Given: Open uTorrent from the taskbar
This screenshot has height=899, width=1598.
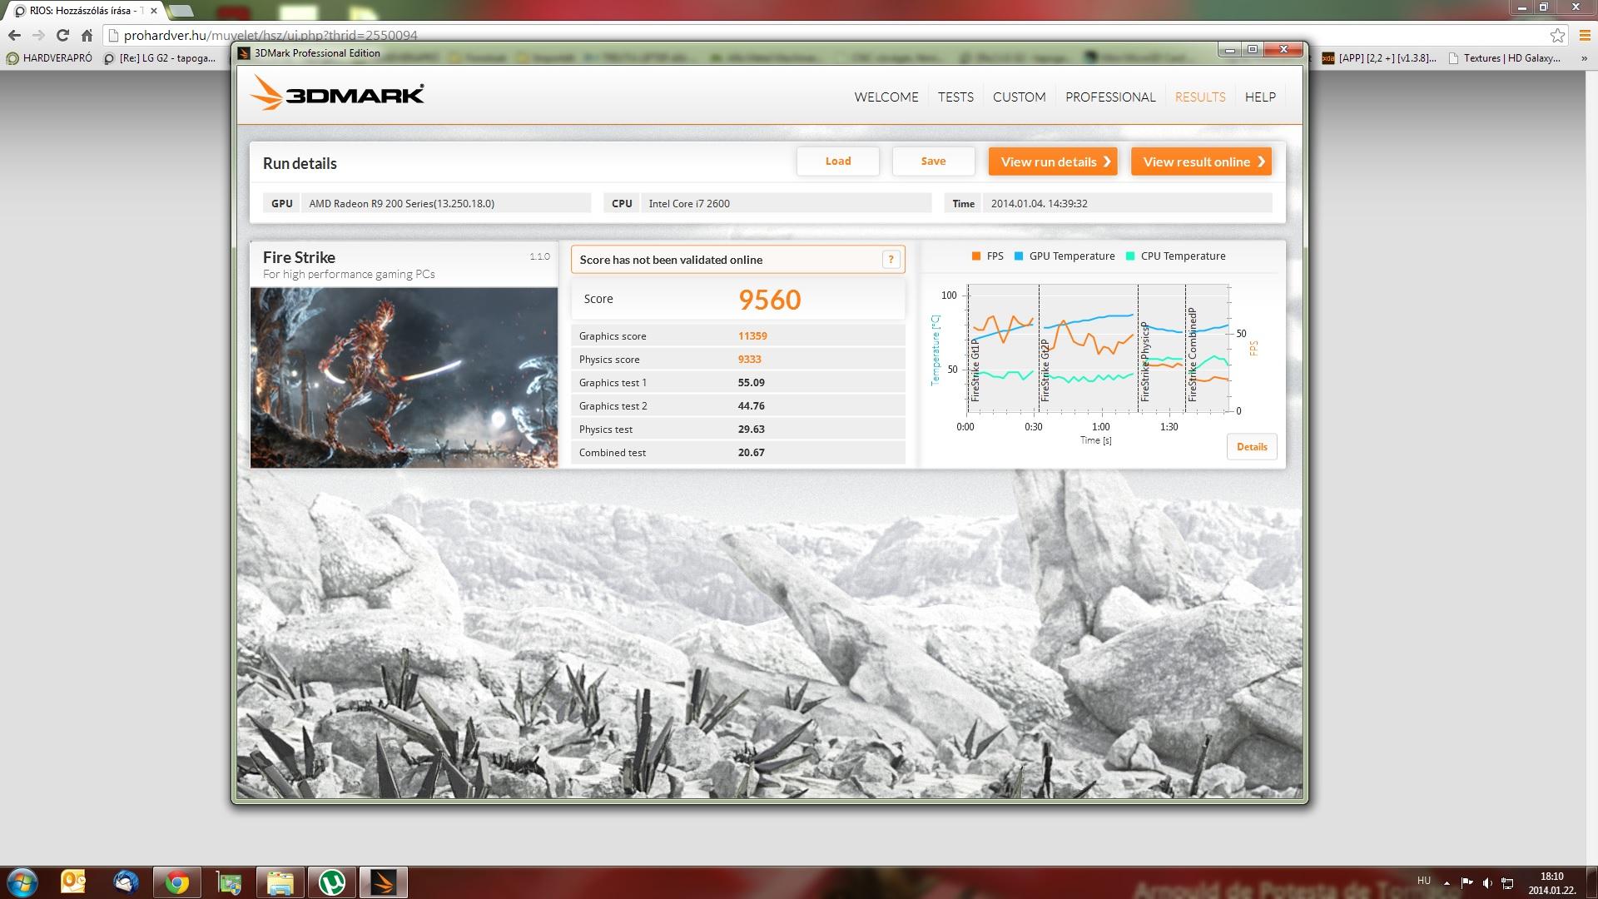Looking at the screenshot, I should click(x=331, y=882).
